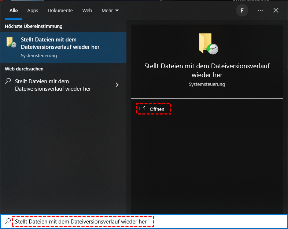Select the Dateiversionsverlauf best match result
The width and height of the screenshot is (288, 229).
(x=63, y=47)
